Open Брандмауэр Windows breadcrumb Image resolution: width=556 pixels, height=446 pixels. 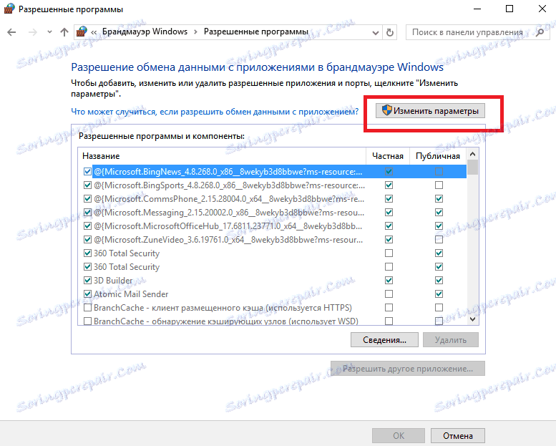pos(145,31)
